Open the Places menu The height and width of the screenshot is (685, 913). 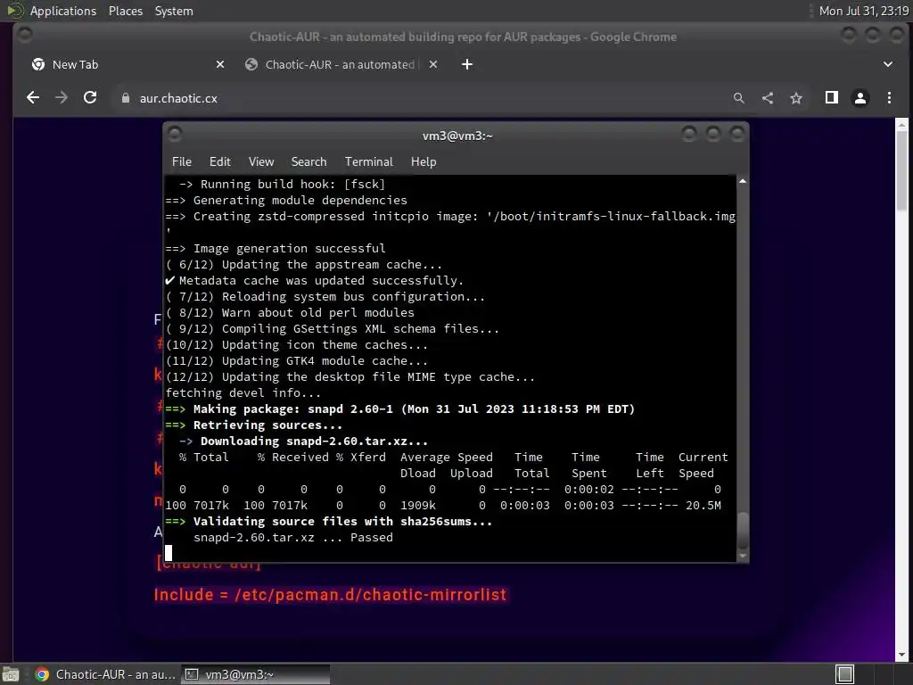point(125,11)
